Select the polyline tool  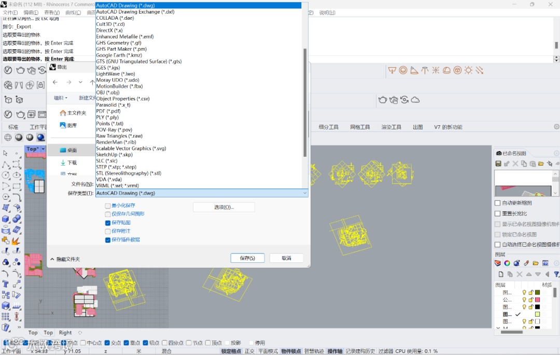pyautogui.click(x=6, y=165)
